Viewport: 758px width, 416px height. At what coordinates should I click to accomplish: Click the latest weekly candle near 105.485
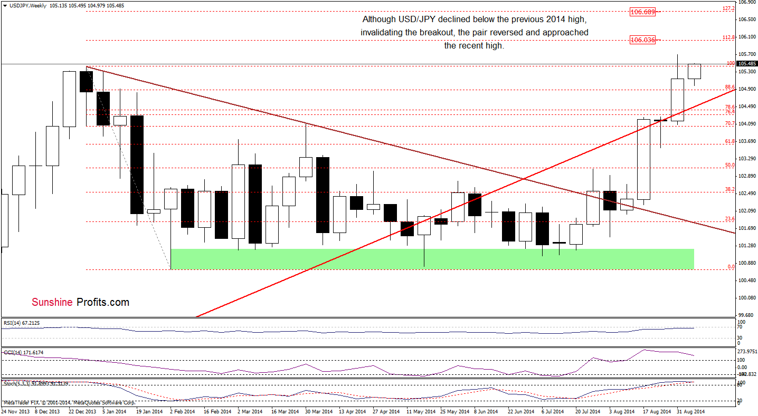pos(694,72)
